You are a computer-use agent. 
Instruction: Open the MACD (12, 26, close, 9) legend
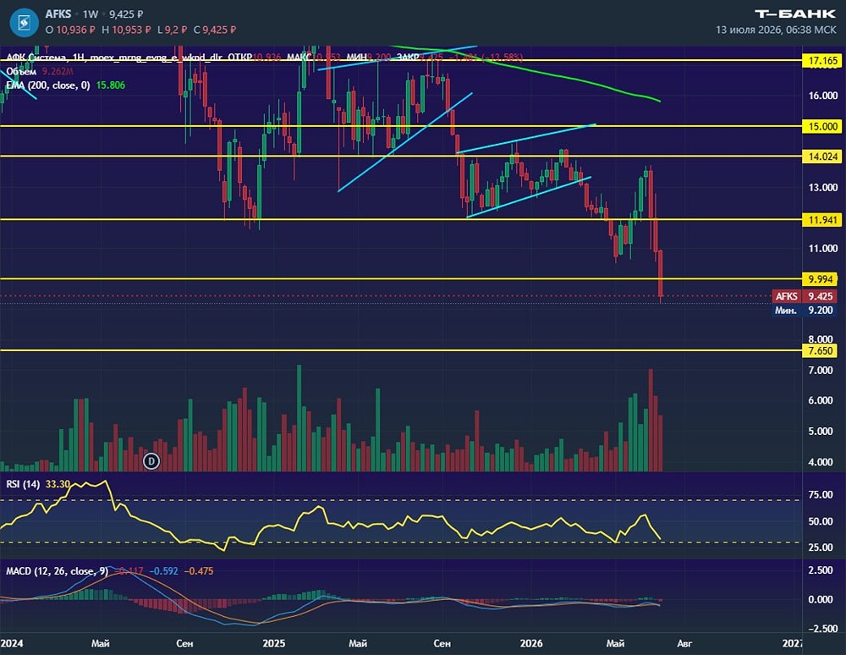pyautogui.click(x=57, y=571)
